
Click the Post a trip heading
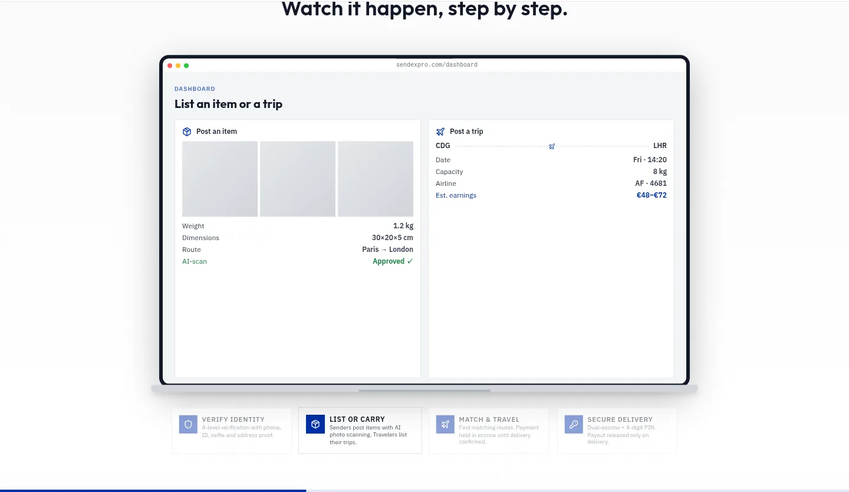466,132
